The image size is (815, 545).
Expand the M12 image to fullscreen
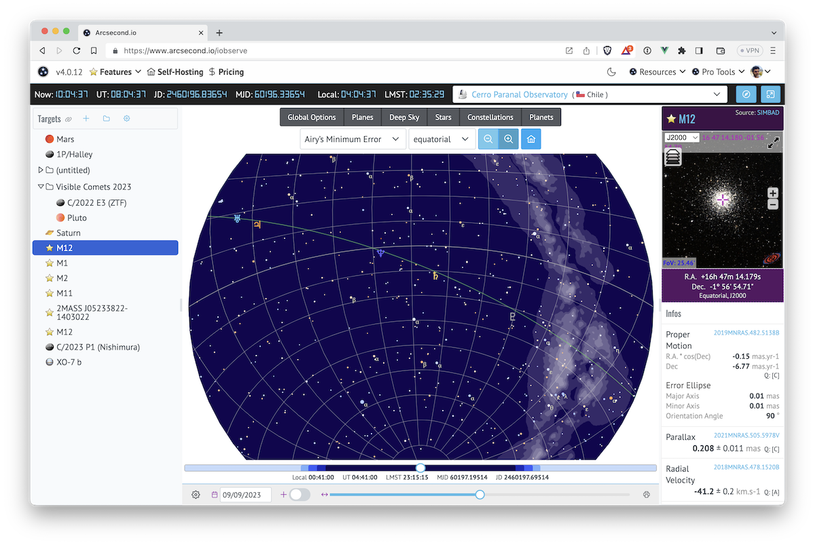click(773, 143)
